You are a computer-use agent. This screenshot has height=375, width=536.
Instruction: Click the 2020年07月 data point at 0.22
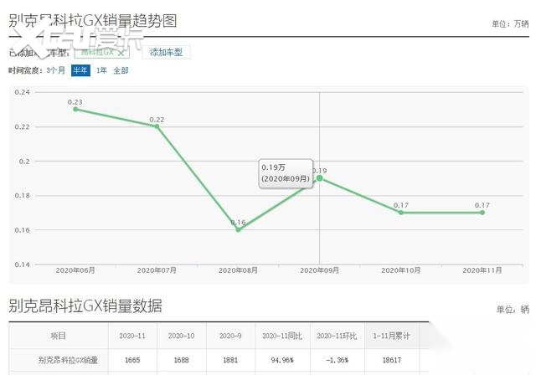157,126
